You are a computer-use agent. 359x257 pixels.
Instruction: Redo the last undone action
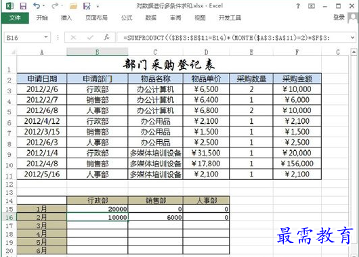pos(55,6)
